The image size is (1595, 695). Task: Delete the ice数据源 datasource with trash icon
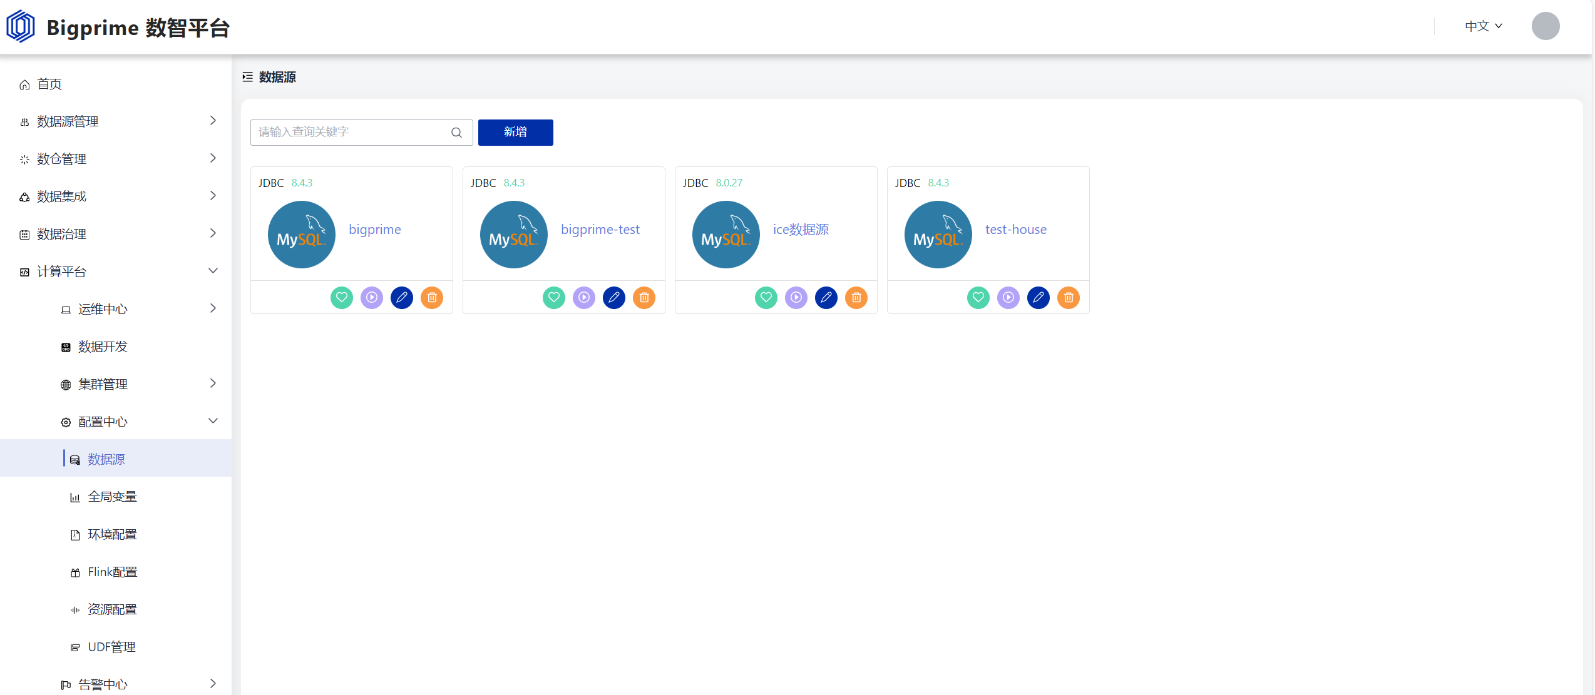(856, 297)
